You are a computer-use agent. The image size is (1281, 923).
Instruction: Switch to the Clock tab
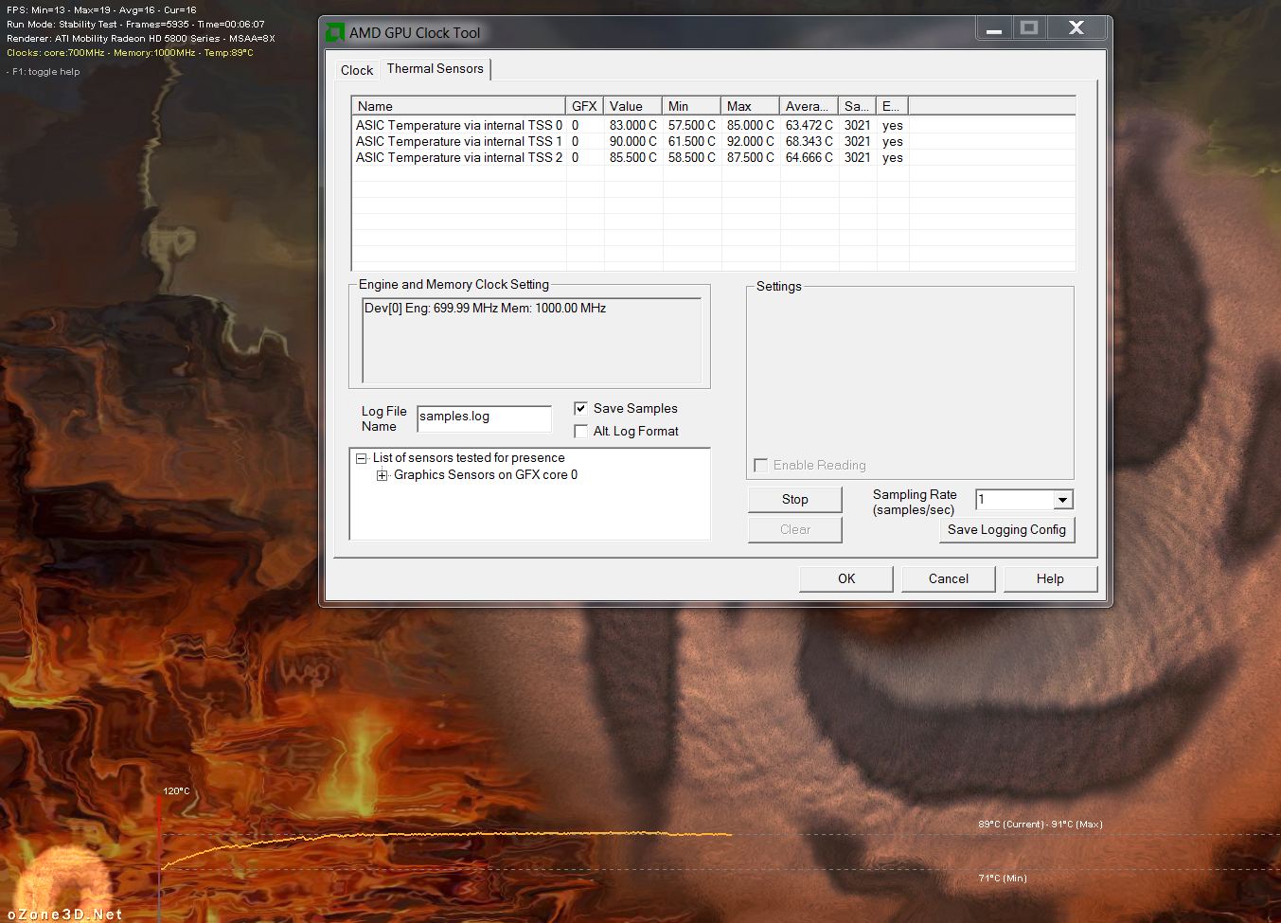click(357, 70)
